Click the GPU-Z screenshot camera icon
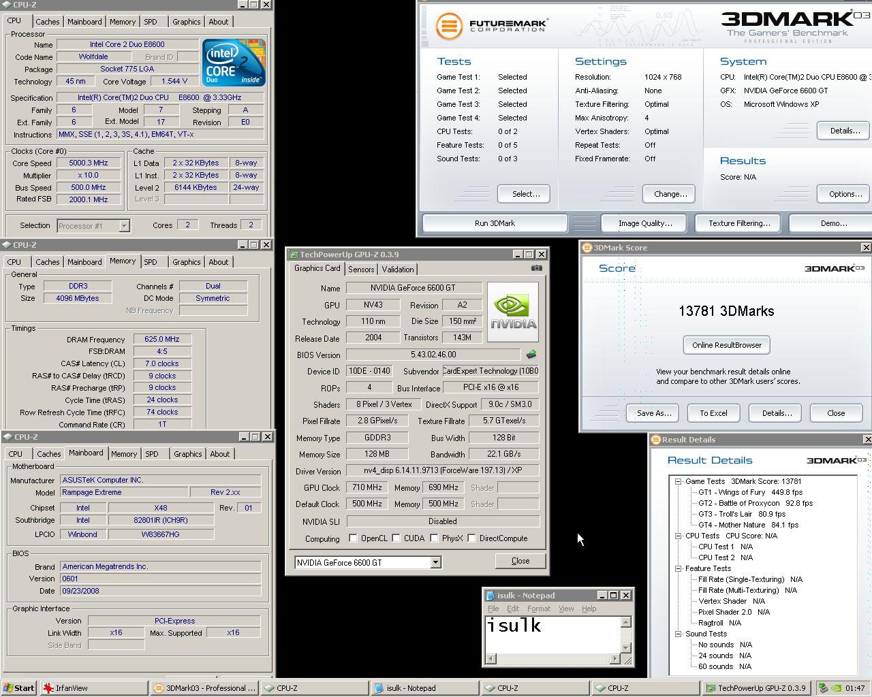Image resolution: width=872 pixels, height=697 pixels. (x=537, y=268)
